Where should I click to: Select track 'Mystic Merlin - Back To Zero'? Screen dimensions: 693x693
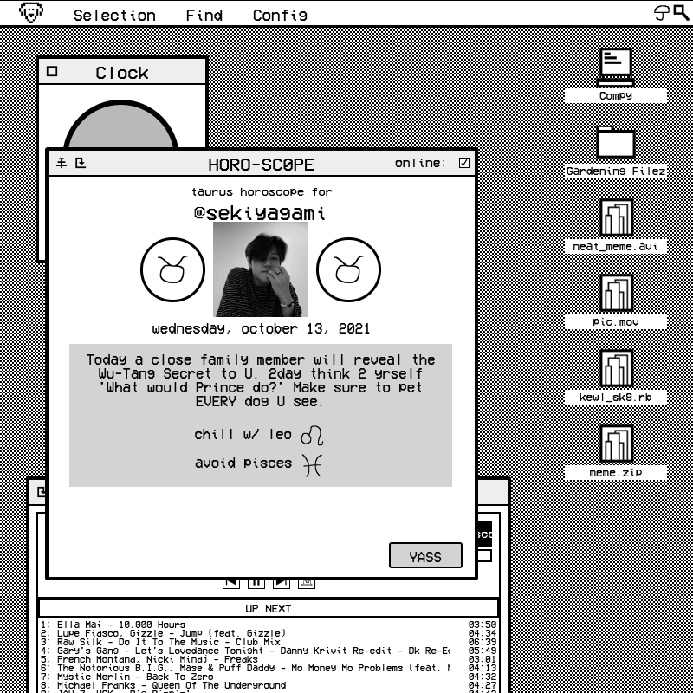point(269,677)
